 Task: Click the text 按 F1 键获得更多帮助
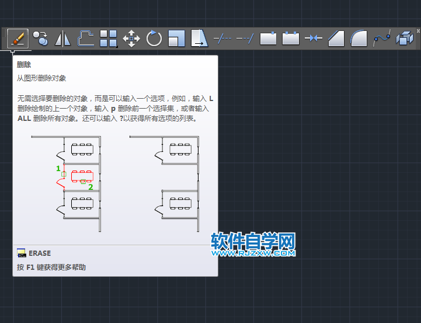51,267
